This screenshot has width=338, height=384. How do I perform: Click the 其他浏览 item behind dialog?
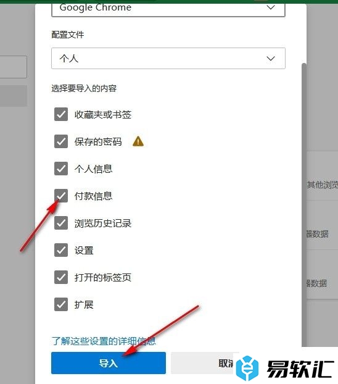coord(323,185)
